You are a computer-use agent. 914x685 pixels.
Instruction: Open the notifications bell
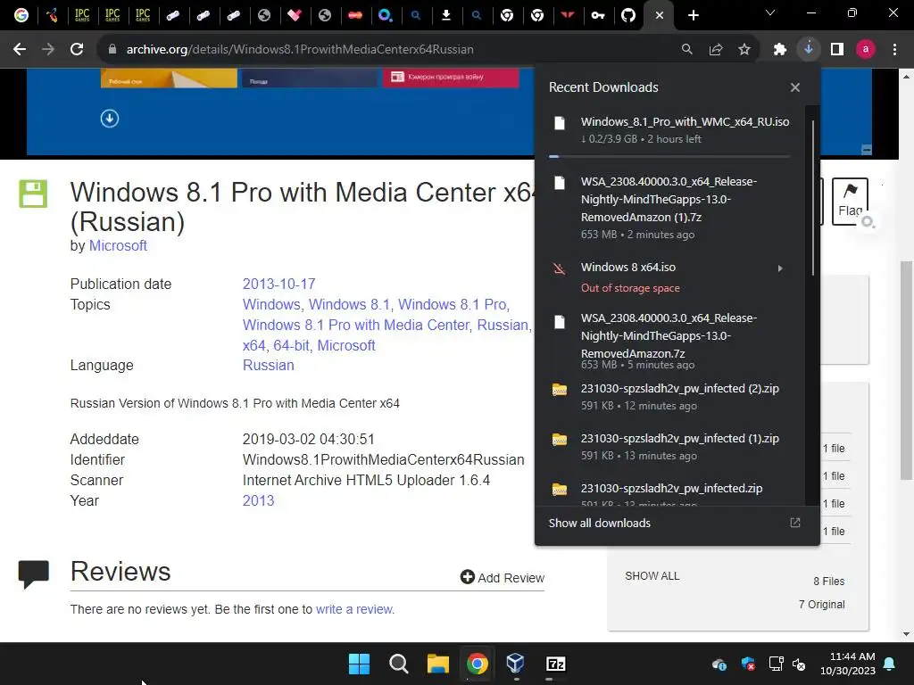(x=890, y=664)
